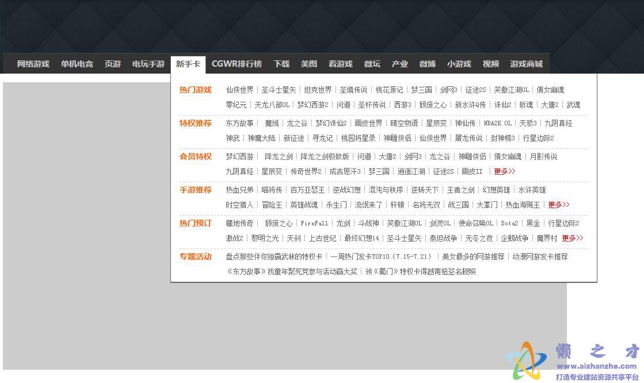Open the 盘点那些伴你独霸武林的特权卡 article
644x383 pixels.
tap(274, 256)
